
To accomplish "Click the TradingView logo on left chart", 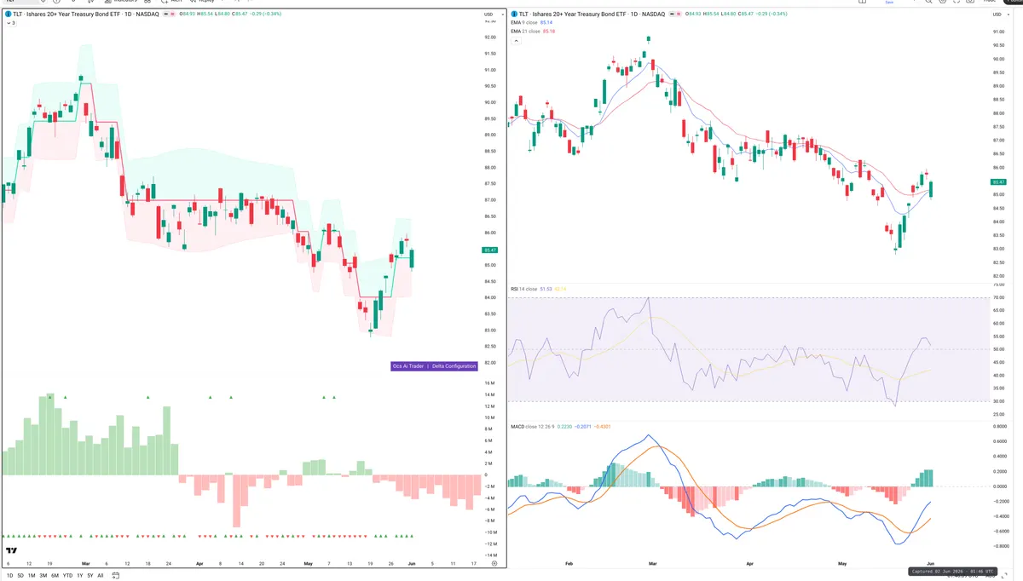I will [x=13, y=549].
